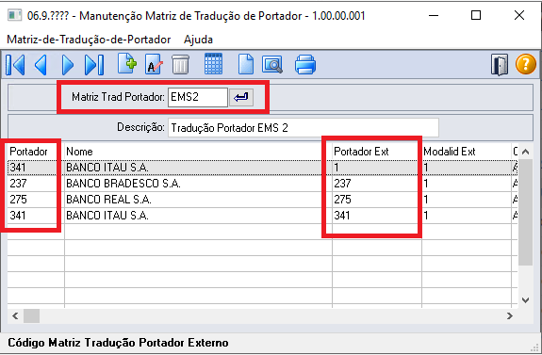Image resolution: width=542 pixels, height=355 pixels.
Task: Click BANCO BRADESCO S.A. name cell
Action: (x=198, y=184)
